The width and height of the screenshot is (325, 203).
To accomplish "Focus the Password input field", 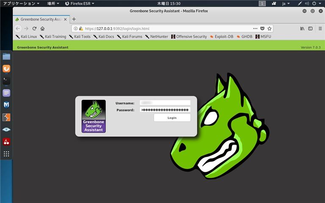I will [x=165, y=110].
